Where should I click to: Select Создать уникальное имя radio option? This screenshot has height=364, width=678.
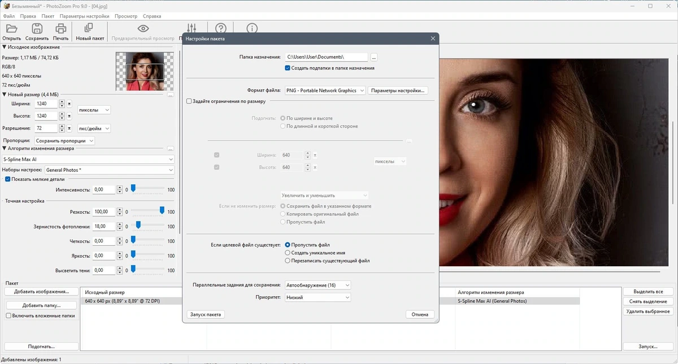pos(288,253)
